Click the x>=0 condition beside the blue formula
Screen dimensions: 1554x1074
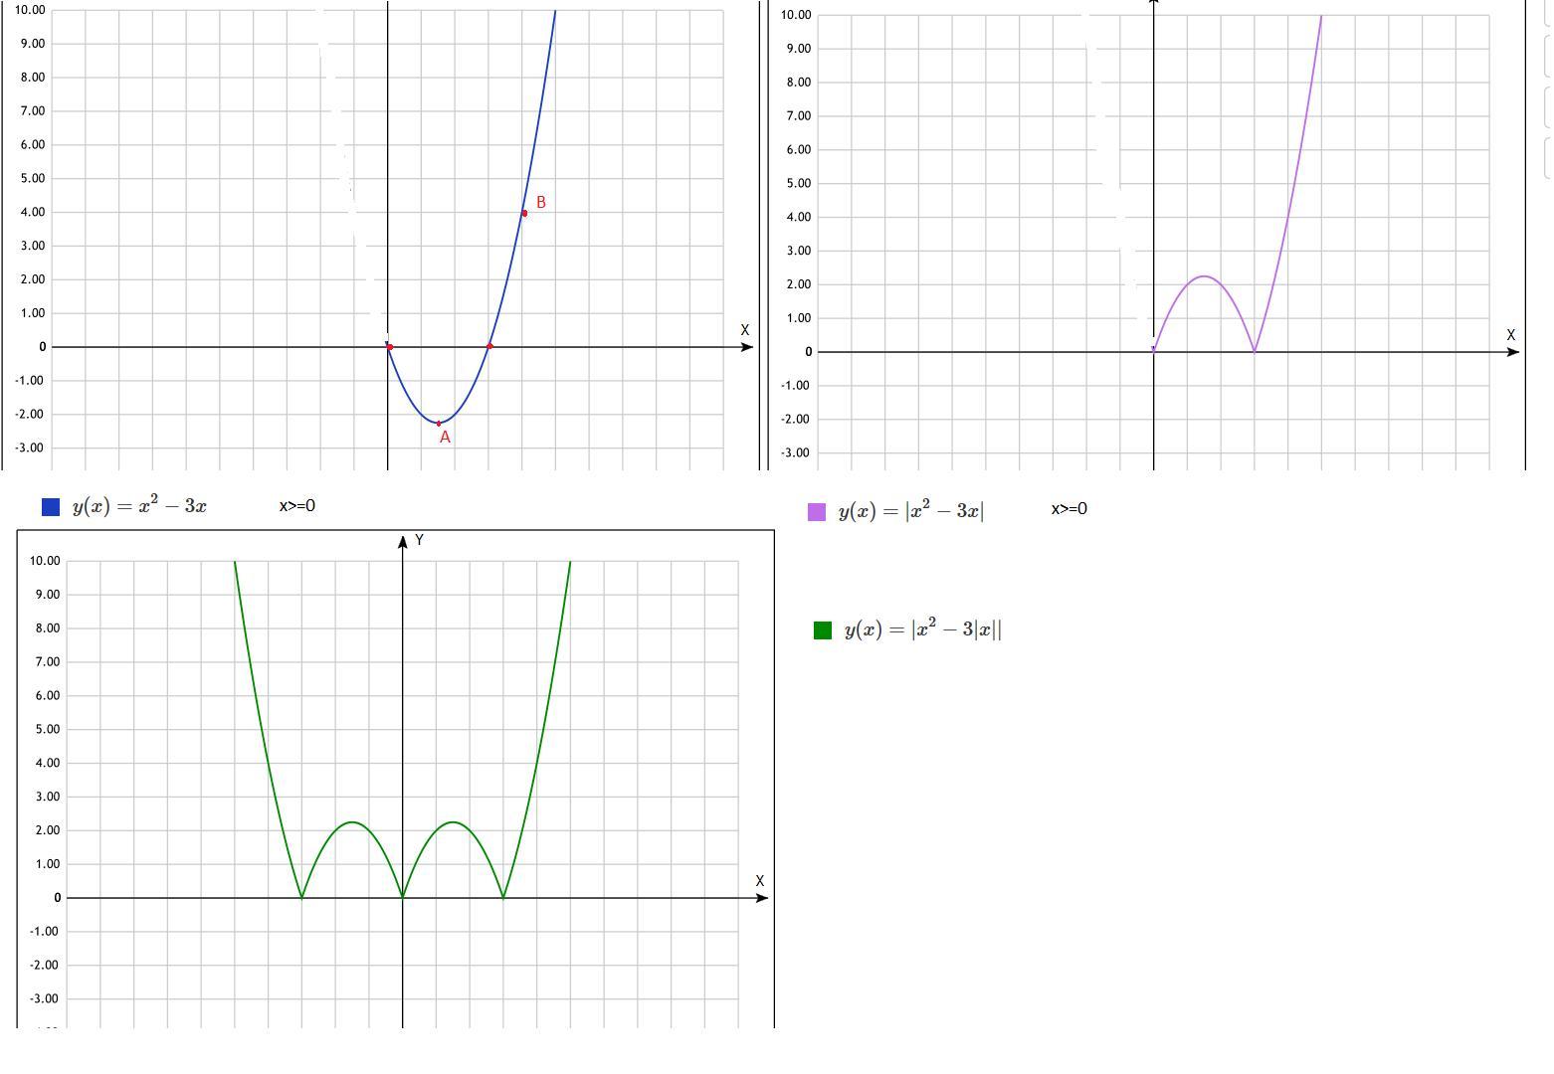(x=296, y=505)
